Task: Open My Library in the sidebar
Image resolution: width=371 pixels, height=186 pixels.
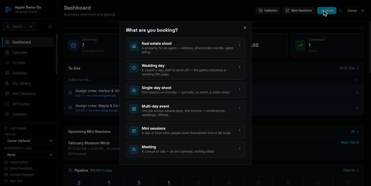Action: coord(28,83)
